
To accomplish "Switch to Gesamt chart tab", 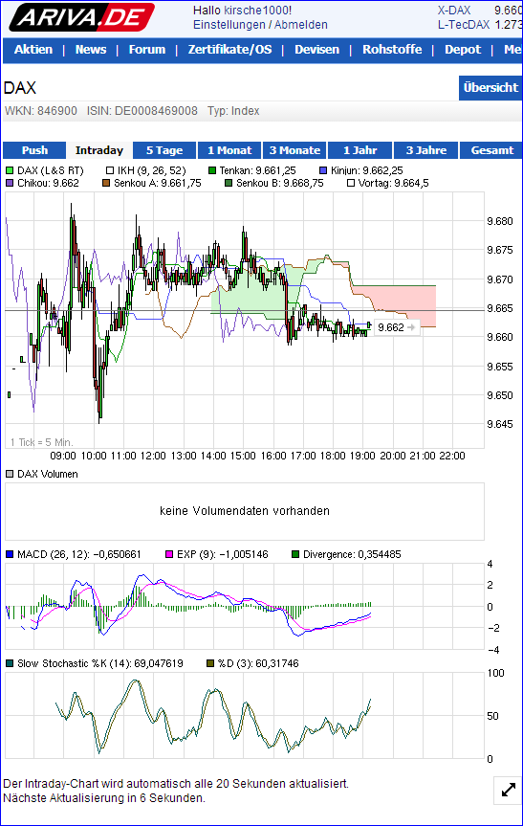I will pos(491,150).
